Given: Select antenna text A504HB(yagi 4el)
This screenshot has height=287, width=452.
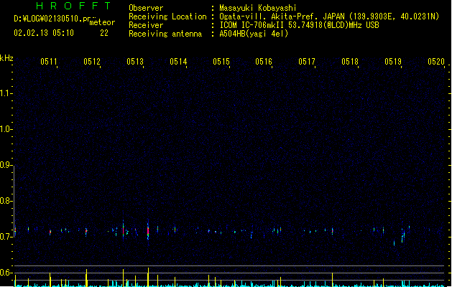Looking at the screenshot, I should coord(254,34).
